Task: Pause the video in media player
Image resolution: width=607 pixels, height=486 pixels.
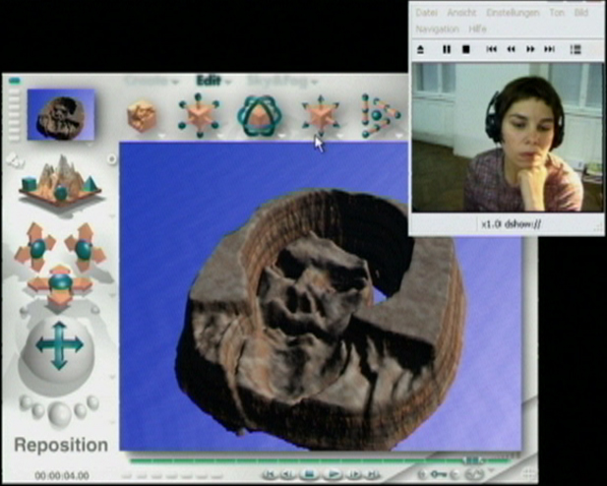Action: pyautogui.click(x=446, y=49)
